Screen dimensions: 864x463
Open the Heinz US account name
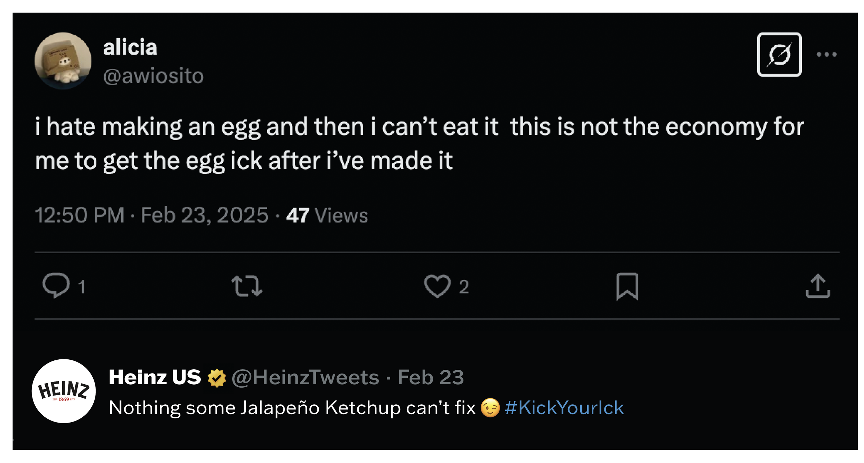[154, 377]
